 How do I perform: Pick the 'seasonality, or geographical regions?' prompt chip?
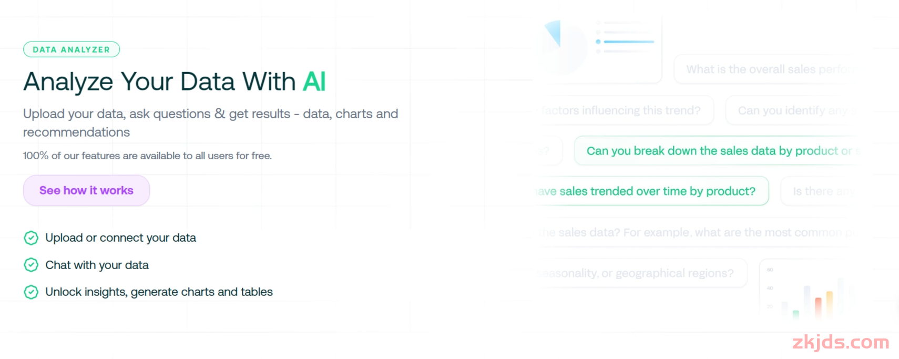pos(639,273)
